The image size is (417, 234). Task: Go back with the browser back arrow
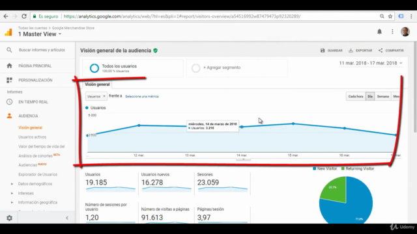tap(6, 16)
